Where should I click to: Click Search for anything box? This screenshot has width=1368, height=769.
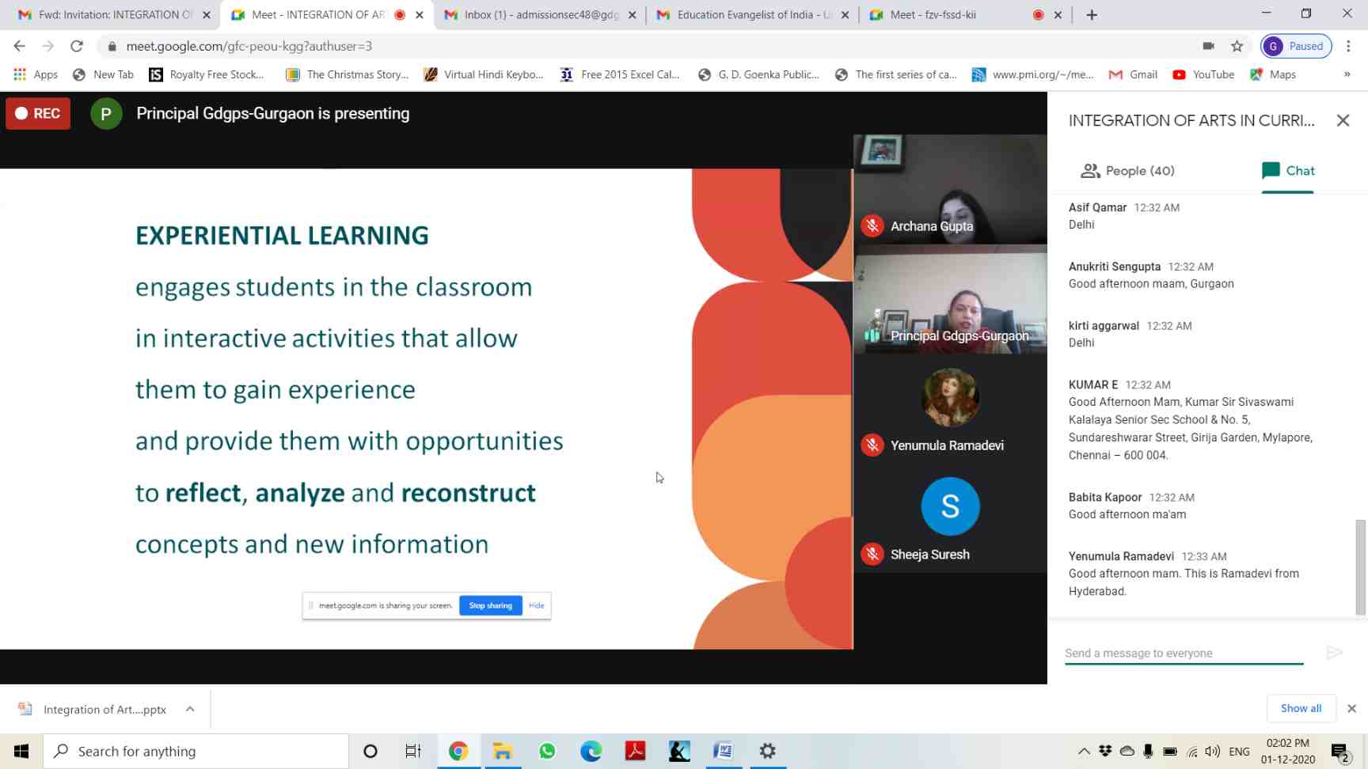[x=196, y=751]
